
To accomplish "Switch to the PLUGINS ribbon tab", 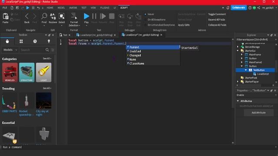I will (105, 8).
